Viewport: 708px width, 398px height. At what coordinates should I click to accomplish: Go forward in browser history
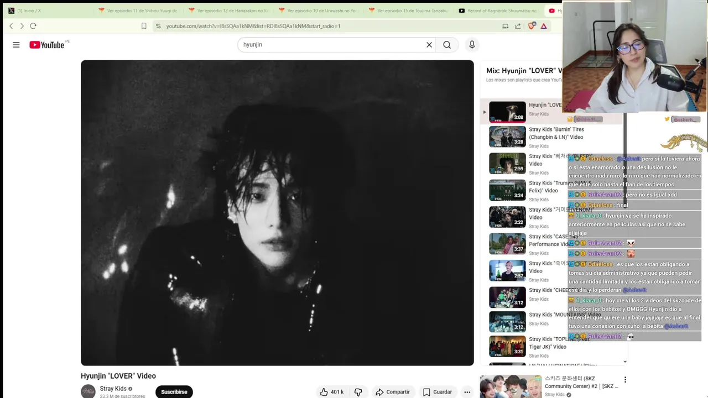click(22, 26)
